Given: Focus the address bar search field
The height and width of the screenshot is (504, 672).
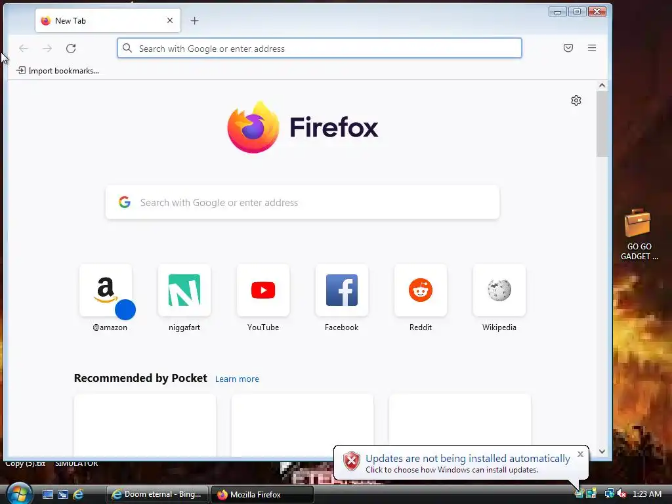Looking at the screenshot, I should [320, 48].
